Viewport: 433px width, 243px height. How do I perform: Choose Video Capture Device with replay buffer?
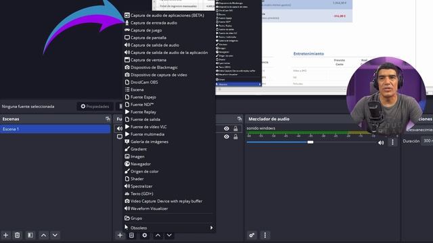168,201
